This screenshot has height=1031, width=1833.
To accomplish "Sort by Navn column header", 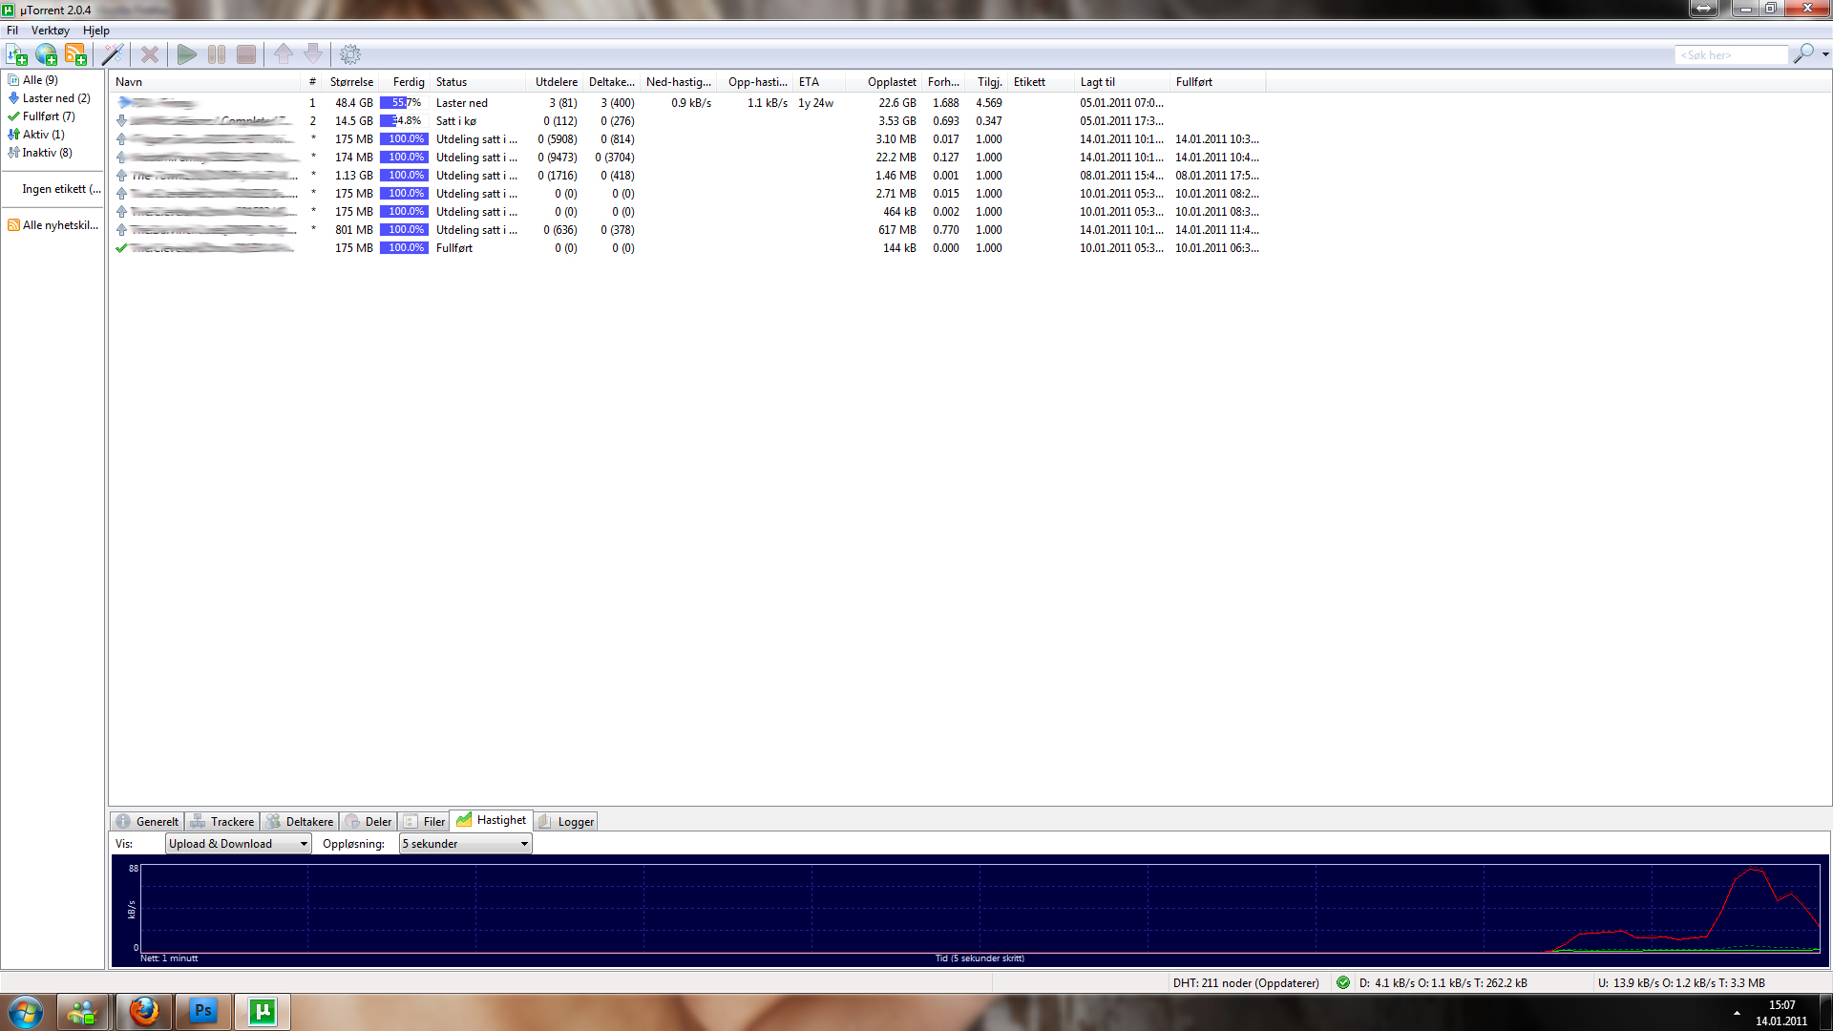I will (x=205, y=82).
